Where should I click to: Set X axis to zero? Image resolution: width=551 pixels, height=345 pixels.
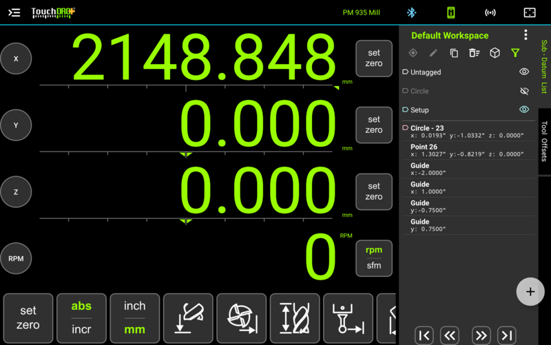pyautogui.click(x=374, y=59)
